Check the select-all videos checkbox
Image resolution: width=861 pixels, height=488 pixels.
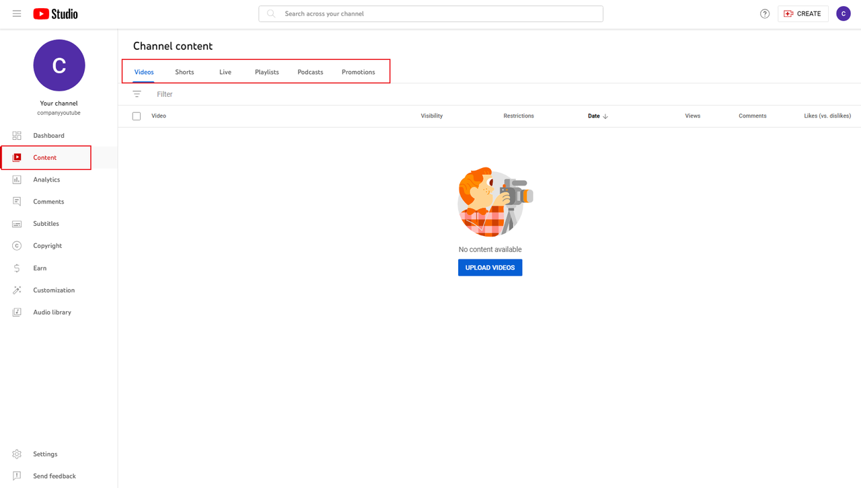pos(137,116)
